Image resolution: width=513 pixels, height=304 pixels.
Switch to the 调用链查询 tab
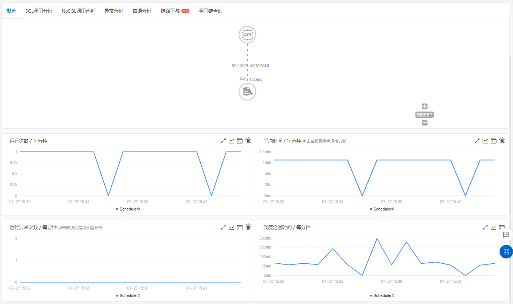(x=210, y=11)
